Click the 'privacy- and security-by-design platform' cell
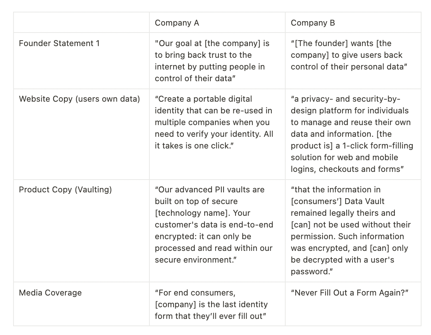Image resolution: width=431 pixels, height=335 pixels. pos(351,134)
